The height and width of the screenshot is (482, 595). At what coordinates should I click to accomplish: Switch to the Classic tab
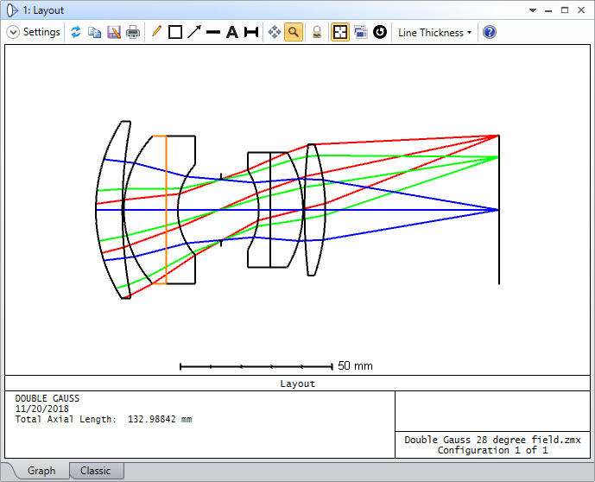(95, 471)
